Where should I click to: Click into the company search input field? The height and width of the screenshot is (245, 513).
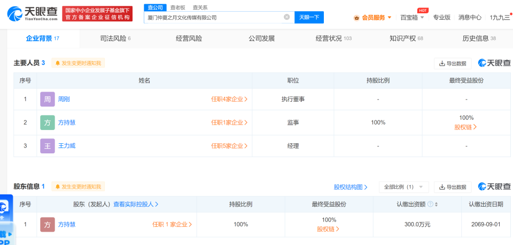(x=214, y=17)
